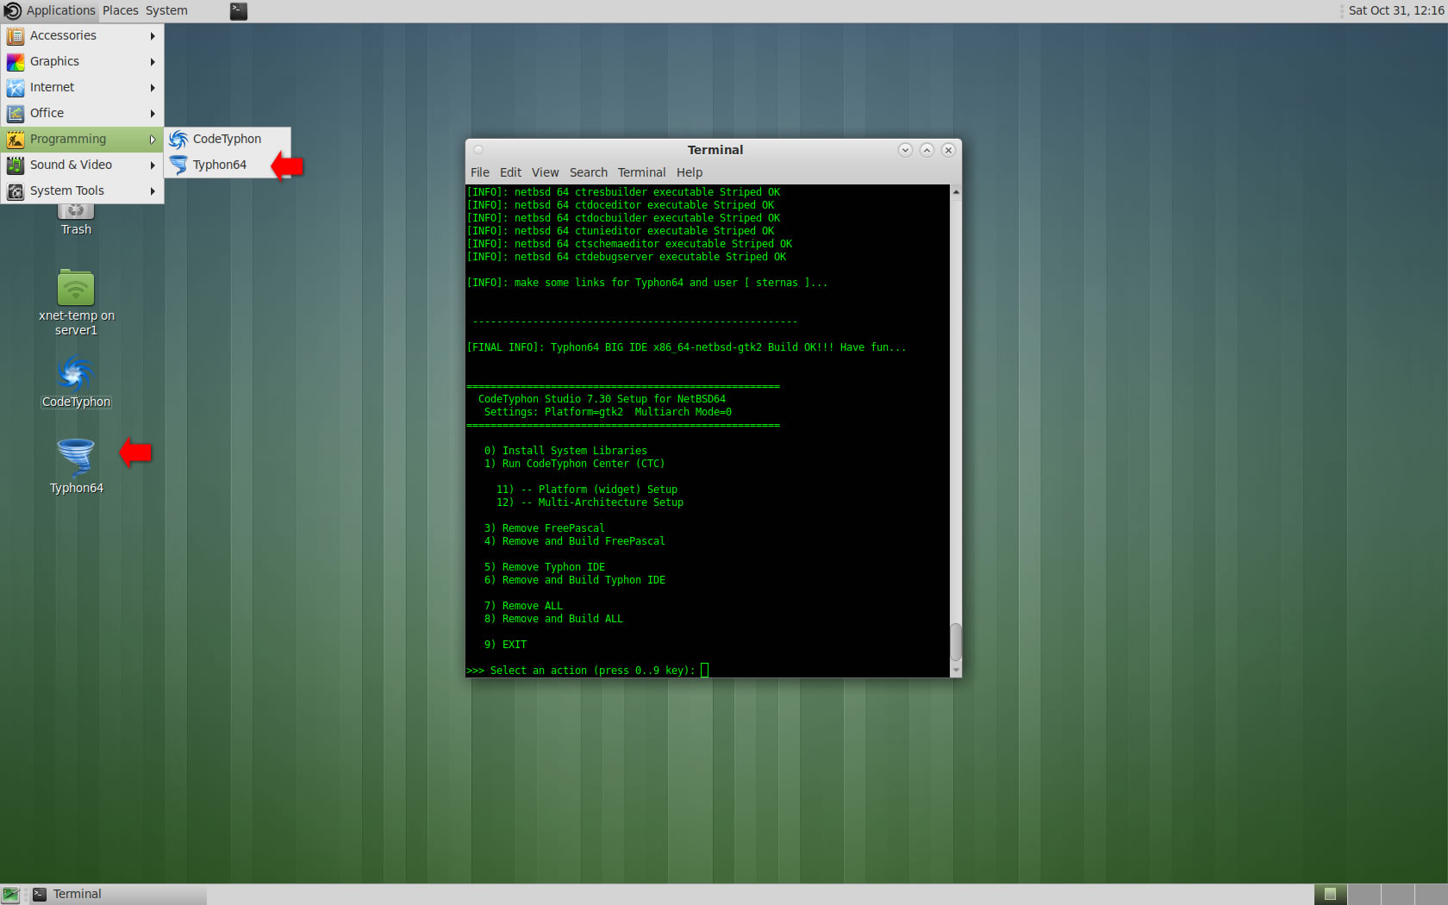The width and height of the screenshot is (1448, 905).
Task: Click the Programming category icon
Action: tap(16, 139)
